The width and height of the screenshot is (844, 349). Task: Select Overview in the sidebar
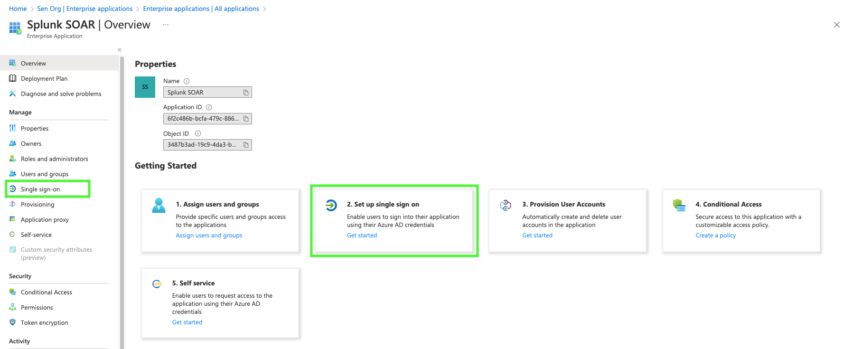pos(59,63)
